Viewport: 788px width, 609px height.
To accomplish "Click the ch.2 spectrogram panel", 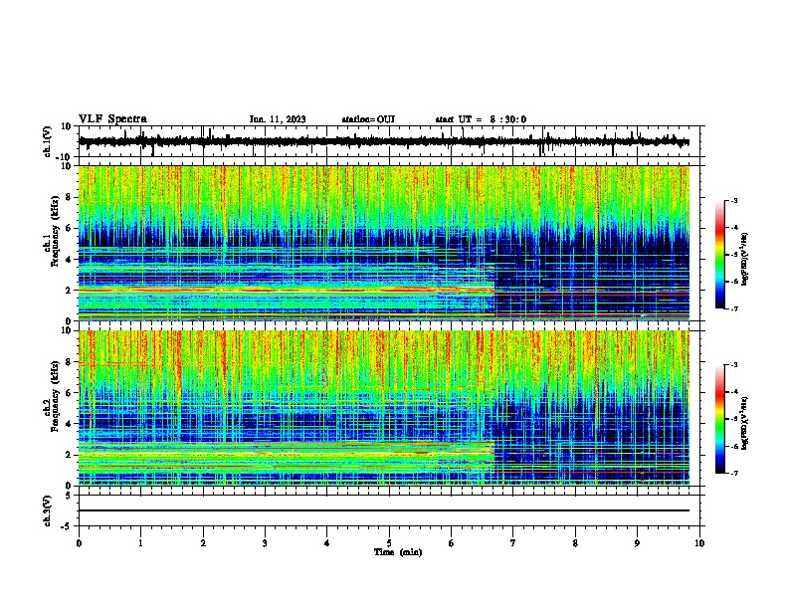I will (391, 408).
